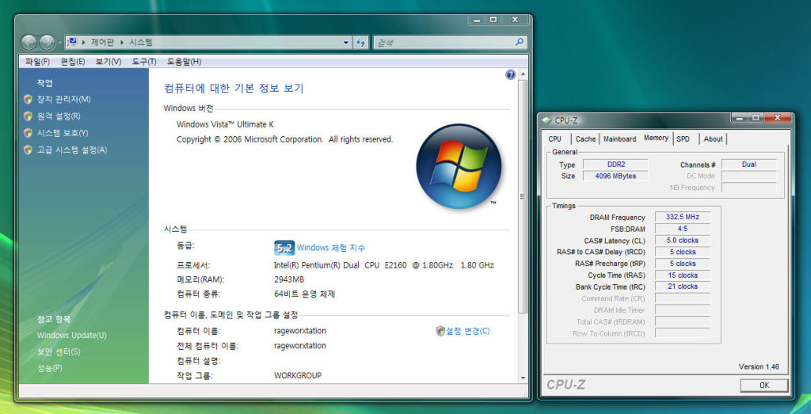This screenshot has height=414, width=811.
Task: Click scrollbar down arrow in System window
Action: click(x=523, y=378)
